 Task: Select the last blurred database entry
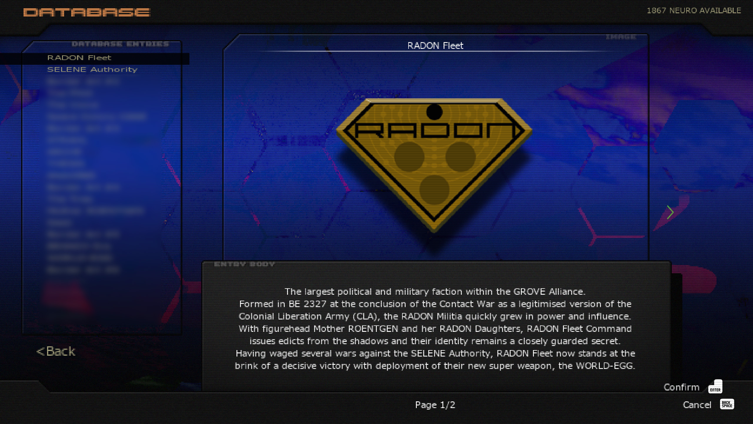[x=83, y=270]
